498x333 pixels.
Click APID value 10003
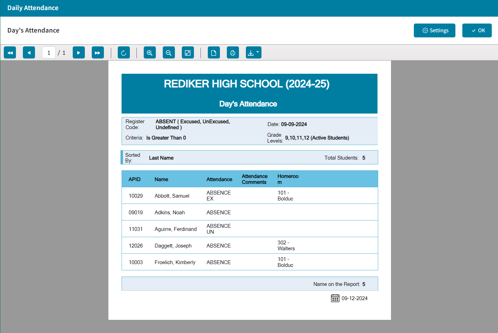[x=136, y=262]
